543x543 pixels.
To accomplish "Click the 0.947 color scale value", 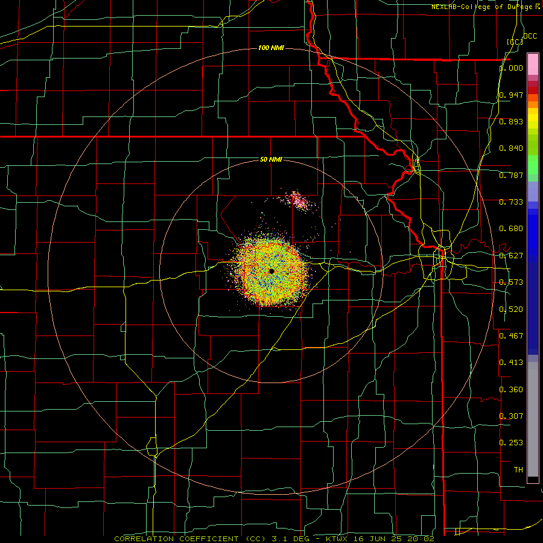I will coord(511,95).
